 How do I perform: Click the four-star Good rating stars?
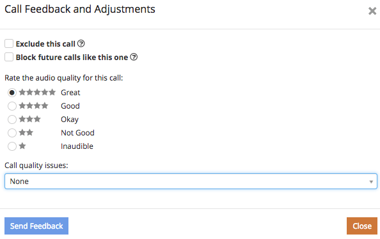tap(33, 105)
